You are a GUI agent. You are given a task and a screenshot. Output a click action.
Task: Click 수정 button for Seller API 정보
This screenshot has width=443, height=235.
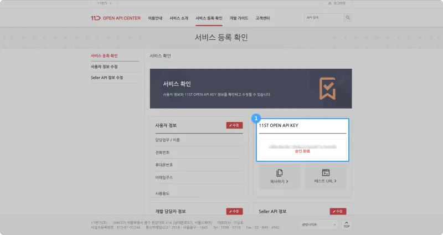338,211
